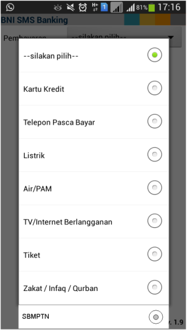Tap the alarm clock status icon
This screenshot has height=330, width=187.
click(x=83, y=8)
